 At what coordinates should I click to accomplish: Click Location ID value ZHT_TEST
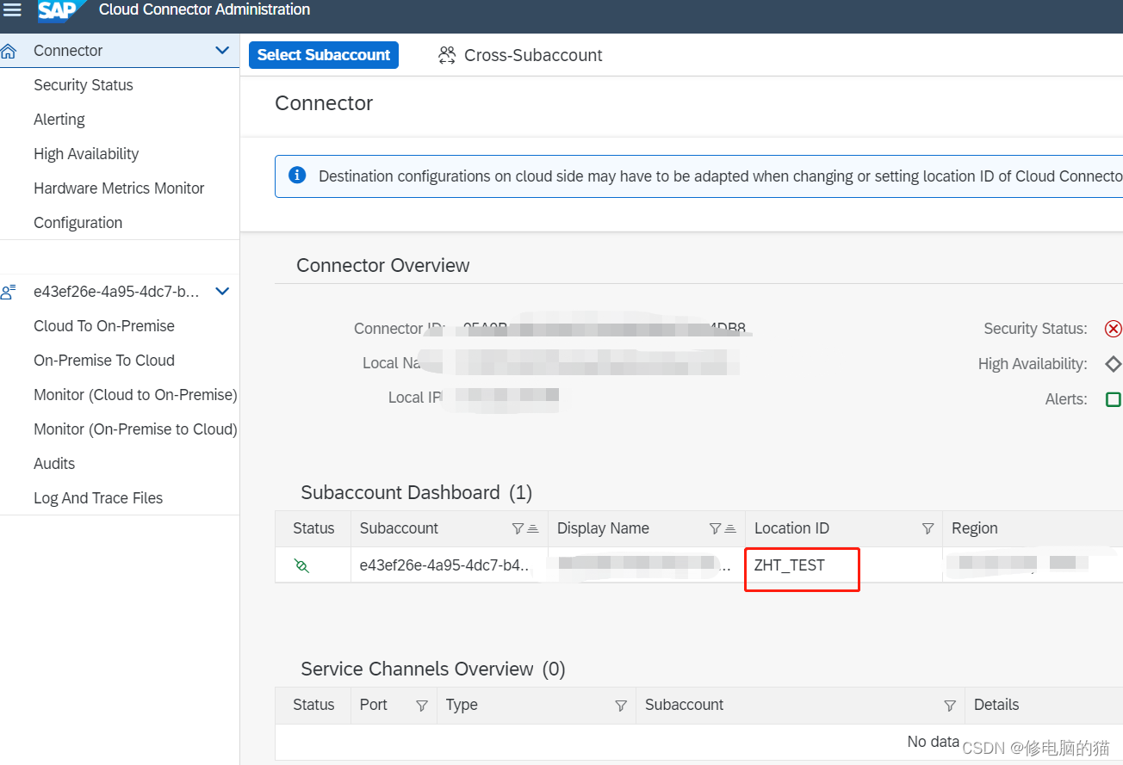pyautogui.click(x=790, y=565)
